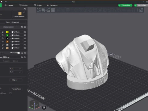The width and height of the screenshot is (148, 111).
Task: Switch to the Preview tab
Action: pyautogui.click(x=9, y=5)
